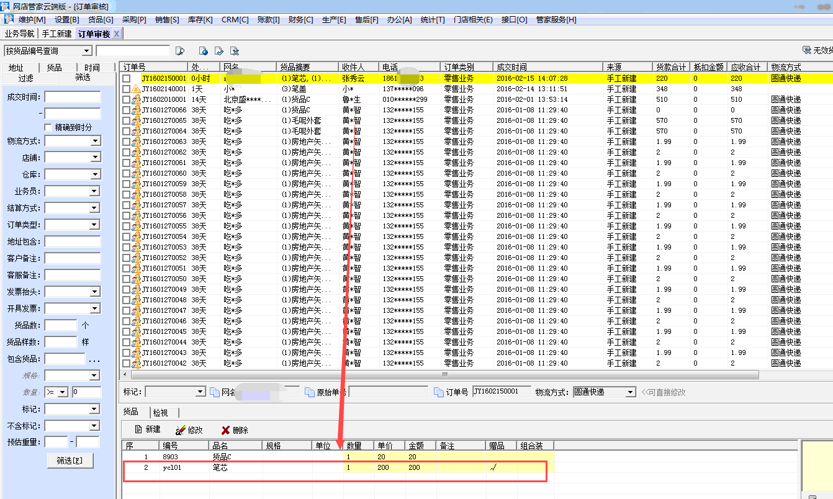Tick checkbox for order JY1601270045
The image size is (833, 499).
127,332
